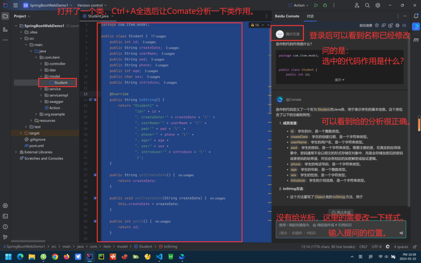Change CRLF line separator
Screen dimensions: 421x263
[x=363, y=247]
